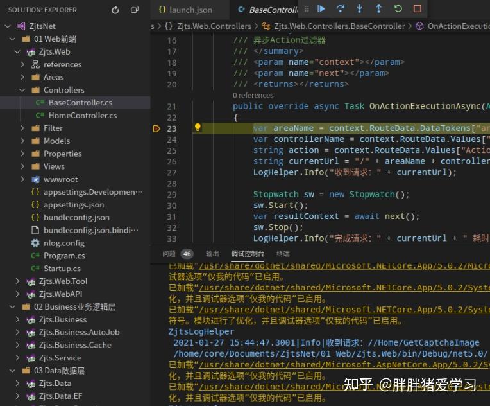490x406 pixels.
Task: Open appsettings.Development json file
Action: [75, 192]
